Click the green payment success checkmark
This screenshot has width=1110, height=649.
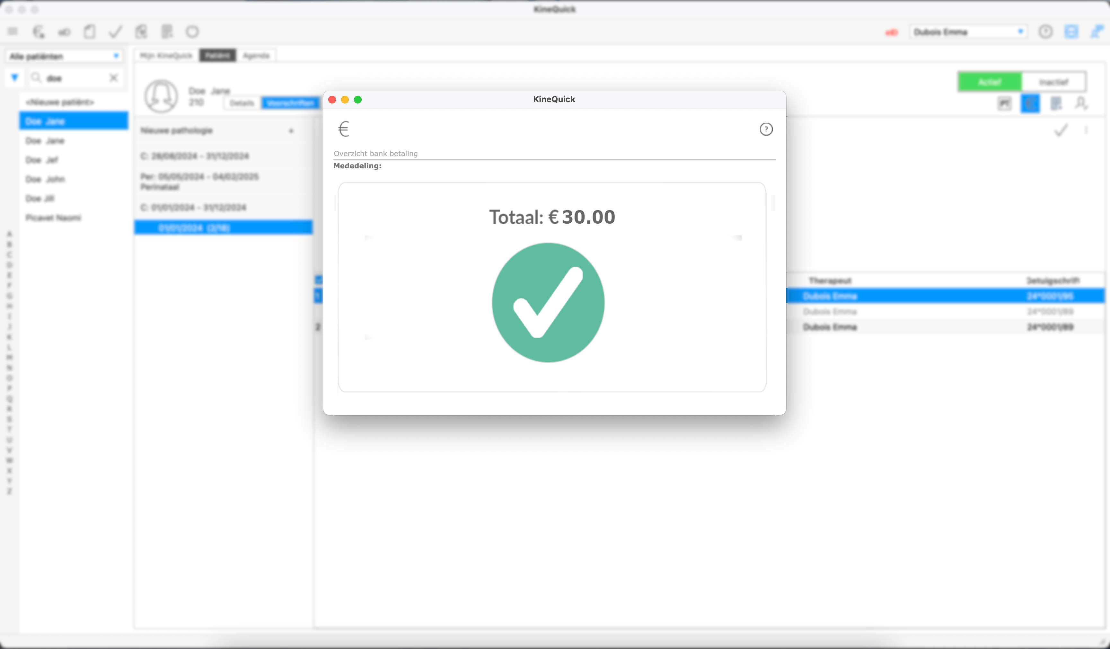(x=548, y=303)
